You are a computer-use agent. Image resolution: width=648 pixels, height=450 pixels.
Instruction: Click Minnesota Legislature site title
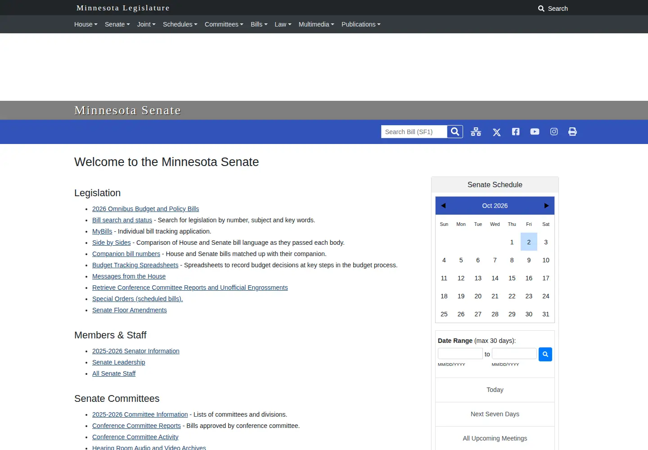[x=123, y=8]
